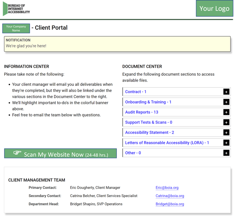Click the Bureau of Internet Accessibility logo
The width and height of the screenshot is (234, 216).
coord(16,9)
